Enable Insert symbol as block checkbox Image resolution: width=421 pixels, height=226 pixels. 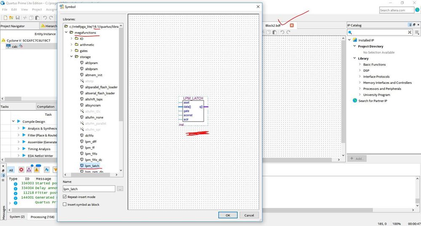65,204
